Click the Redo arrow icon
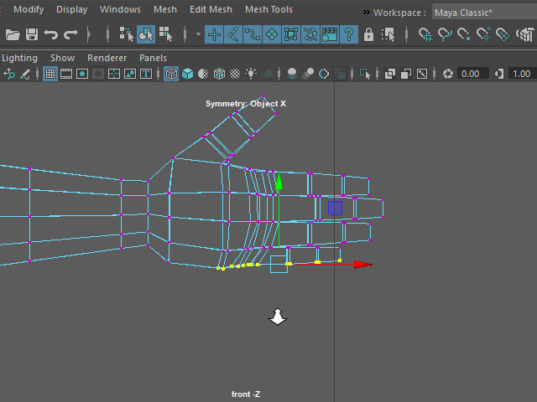The width and height of the screenshot is (537, 402). coord(70,34)
